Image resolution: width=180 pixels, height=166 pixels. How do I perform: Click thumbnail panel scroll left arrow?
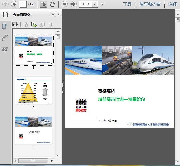(15, 161)
